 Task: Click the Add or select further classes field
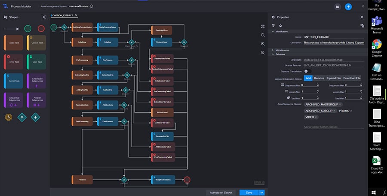(334, 127)
